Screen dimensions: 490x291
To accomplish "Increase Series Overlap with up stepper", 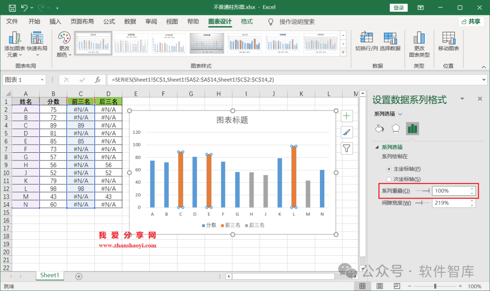I will tap(472, 189).
